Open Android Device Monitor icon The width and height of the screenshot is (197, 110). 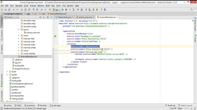point(97,9)
